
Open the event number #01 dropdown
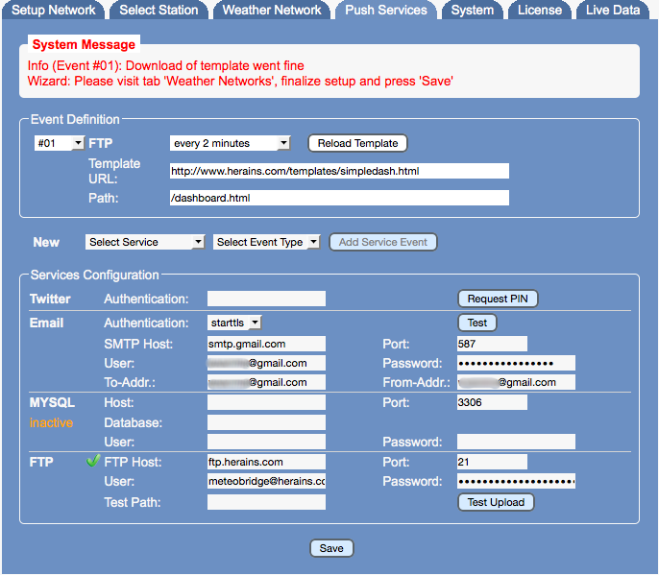59,143
